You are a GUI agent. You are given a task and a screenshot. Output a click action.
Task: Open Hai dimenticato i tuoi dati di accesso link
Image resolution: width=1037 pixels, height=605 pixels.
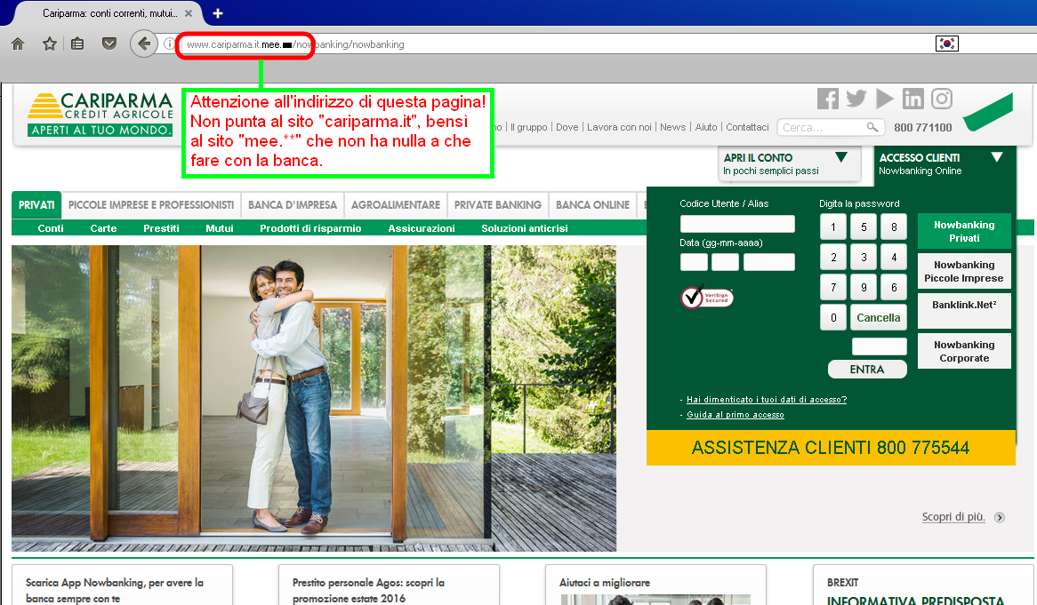[767, 400]
